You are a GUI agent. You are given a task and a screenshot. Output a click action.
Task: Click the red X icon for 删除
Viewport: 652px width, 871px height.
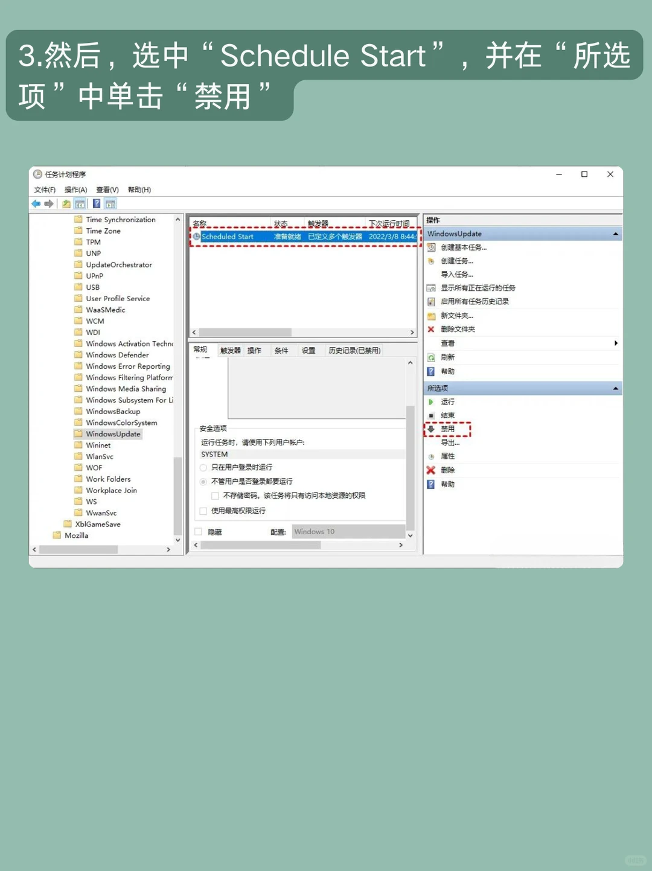pos(431,470)
